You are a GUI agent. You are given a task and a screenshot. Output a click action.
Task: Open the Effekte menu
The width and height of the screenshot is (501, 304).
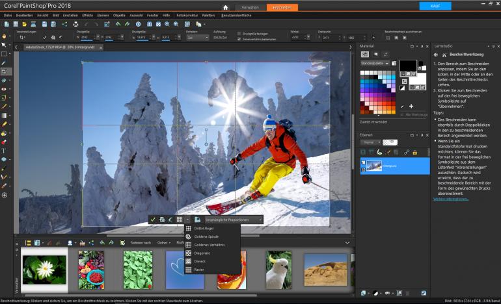pyautogui.click(x=88, y=16)
